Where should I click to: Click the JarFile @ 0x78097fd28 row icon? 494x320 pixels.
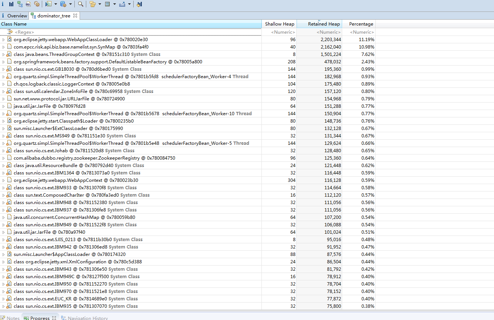tap(9, 106)
